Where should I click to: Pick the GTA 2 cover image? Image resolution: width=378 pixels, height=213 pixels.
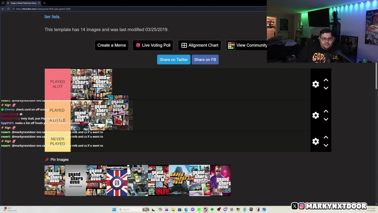138,180
